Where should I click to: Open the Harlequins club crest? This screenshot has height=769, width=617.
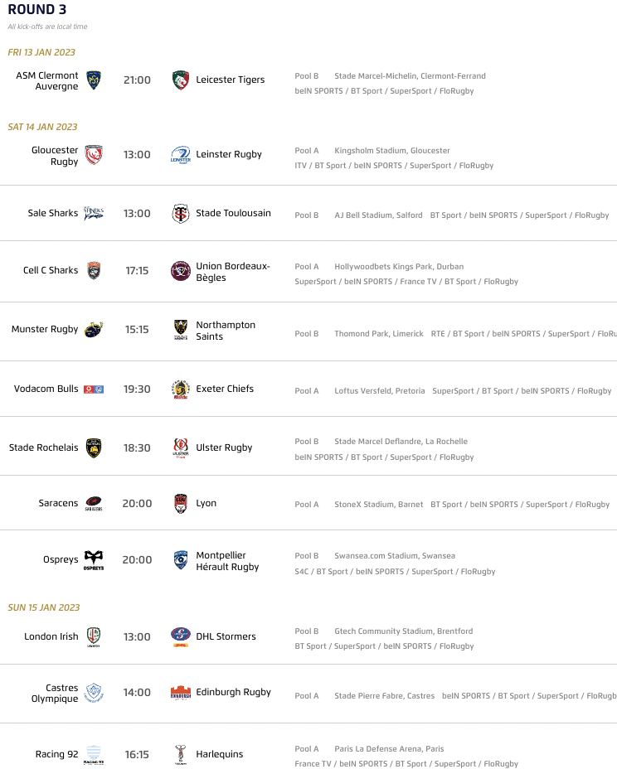click(180, 755)
